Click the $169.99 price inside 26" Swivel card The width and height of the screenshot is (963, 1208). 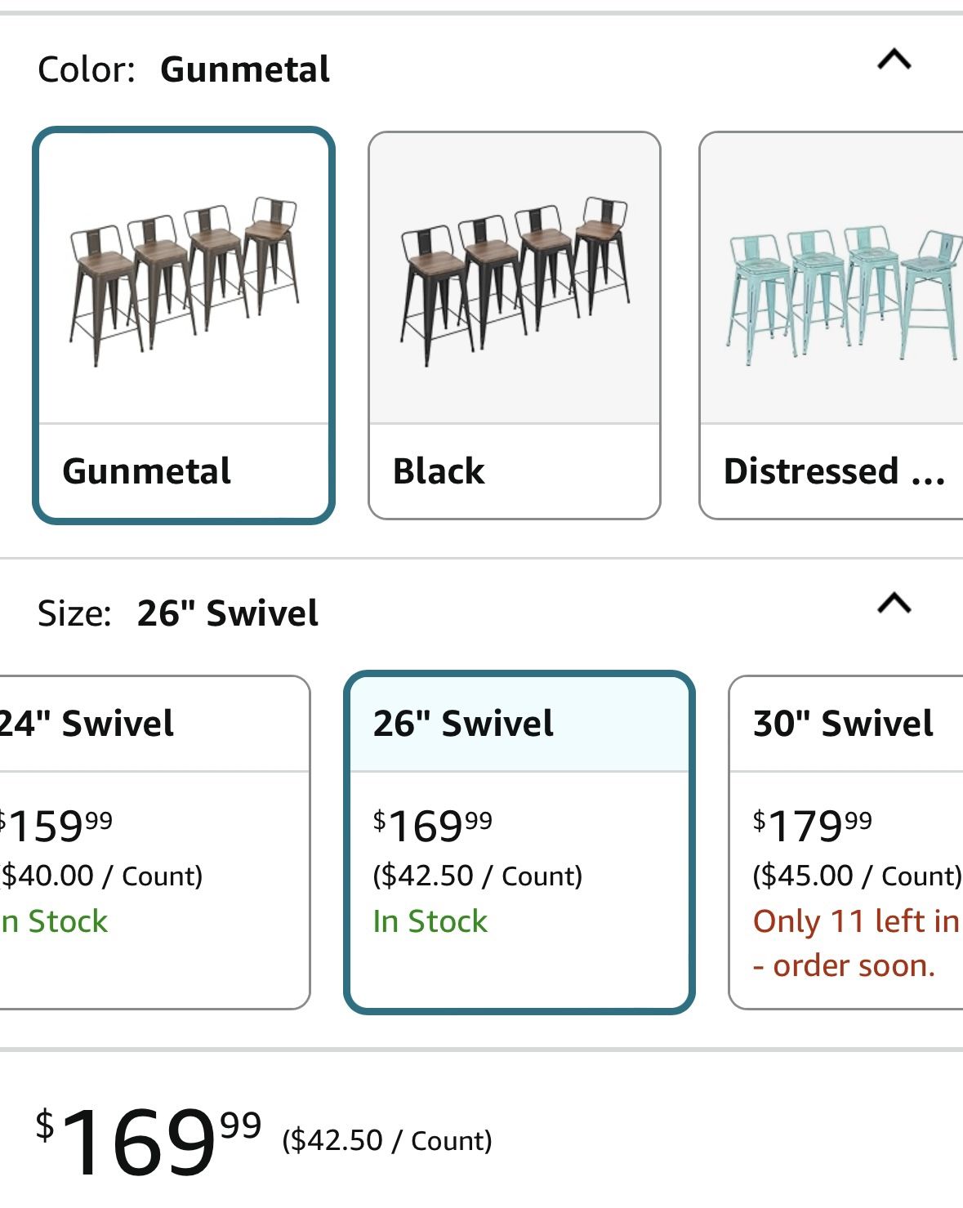pos(433,826)
